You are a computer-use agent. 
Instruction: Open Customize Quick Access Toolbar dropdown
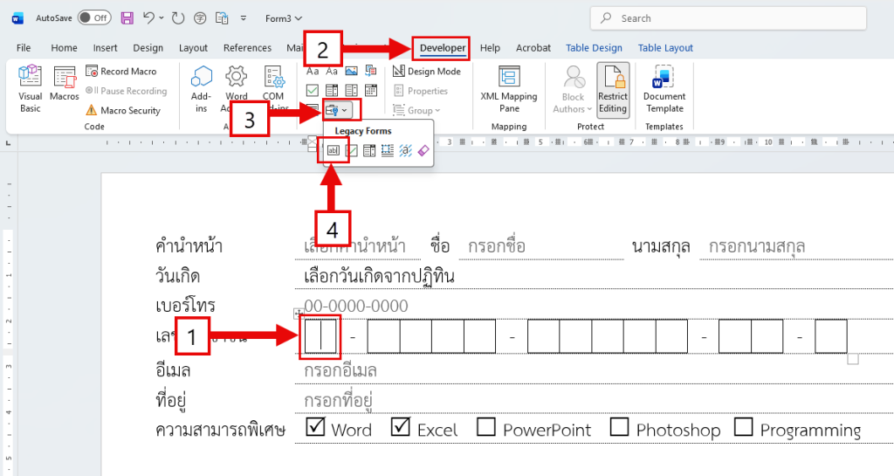244,18
